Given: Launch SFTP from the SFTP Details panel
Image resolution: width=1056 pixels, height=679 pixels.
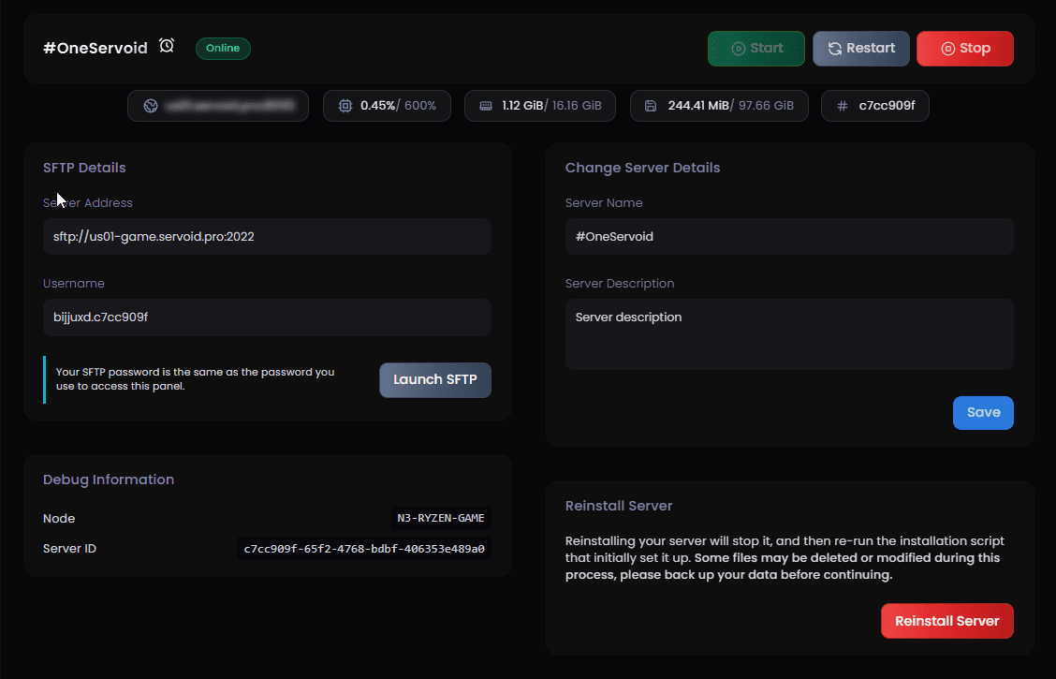Looking at the screenshot, I should click(x=434, y=380).
